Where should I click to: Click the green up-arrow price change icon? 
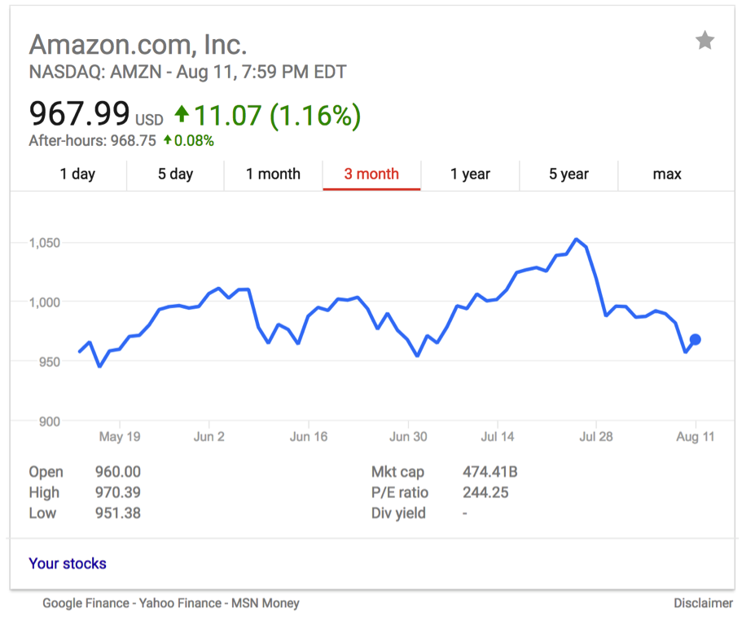tap(182, 115)
